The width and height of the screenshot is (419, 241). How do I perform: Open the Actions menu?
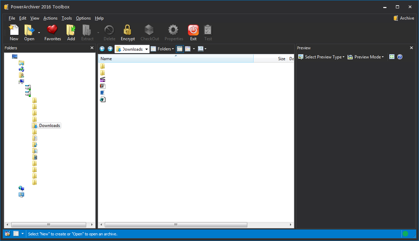click(50, 18)
